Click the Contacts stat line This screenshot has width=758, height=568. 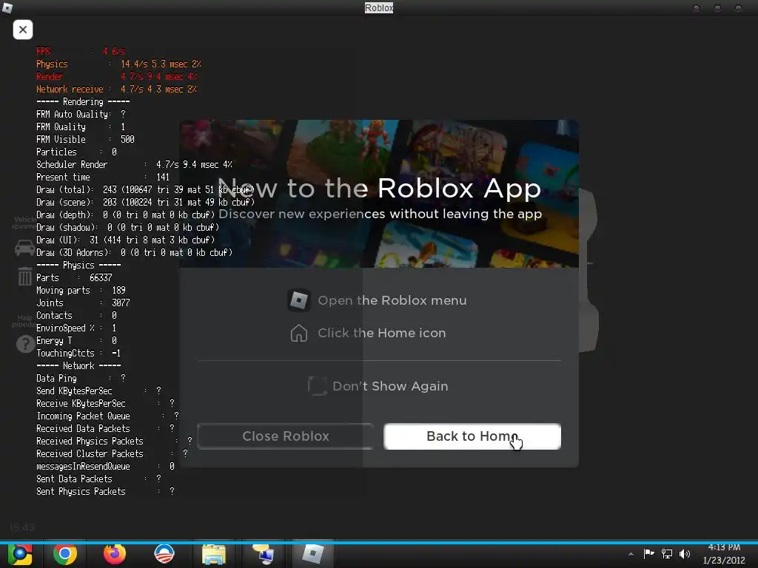click(x=76, y=315)
